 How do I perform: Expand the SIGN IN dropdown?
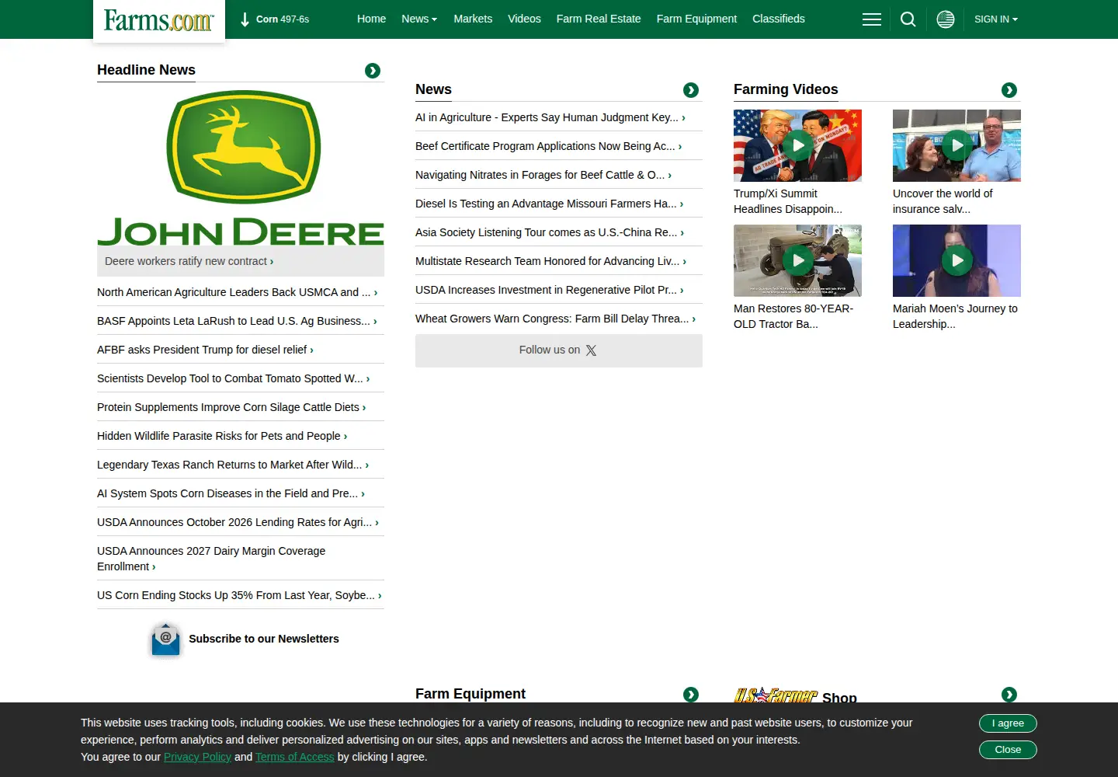(x=996, y=19)
